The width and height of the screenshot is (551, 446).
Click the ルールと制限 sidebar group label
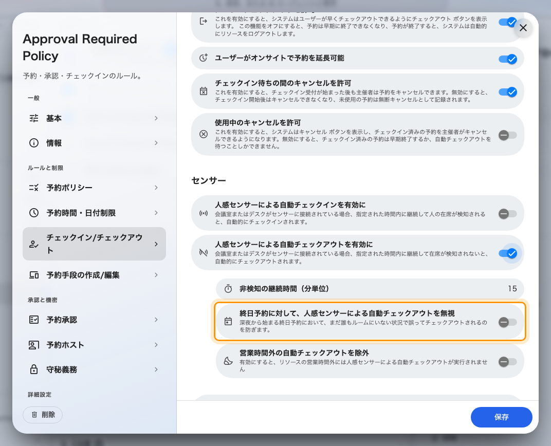(46, 168)
